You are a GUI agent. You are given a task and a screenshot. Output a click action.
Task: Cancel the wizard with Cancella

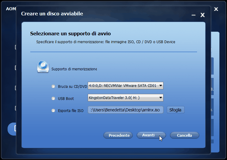click(184, 135)
